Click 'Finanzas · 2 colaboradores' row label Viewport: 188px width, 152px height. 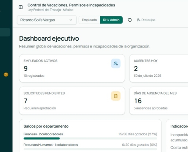43,134
